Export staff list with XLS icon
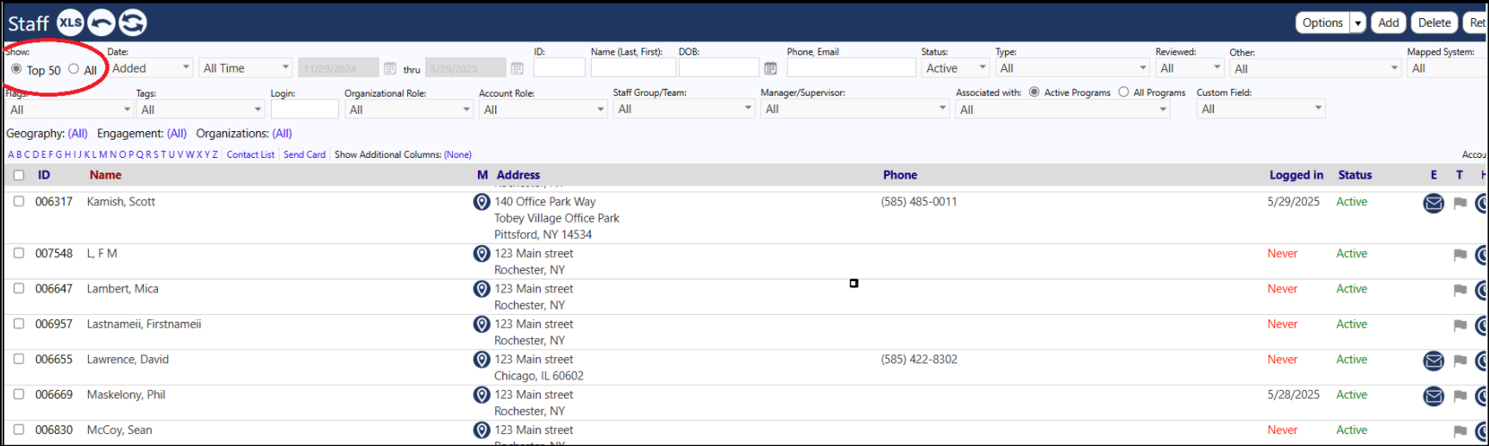1489x446 pixels. [x=70, y=22]
